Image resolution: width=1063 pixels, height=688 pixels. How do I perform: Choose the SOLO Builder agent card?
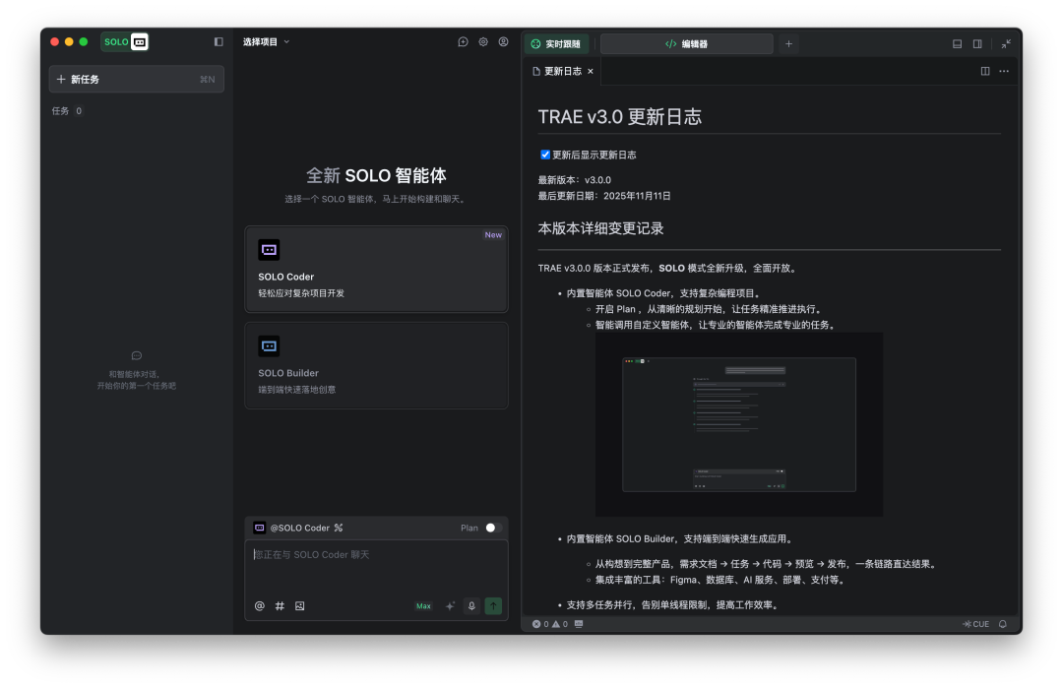coord(376,365)
